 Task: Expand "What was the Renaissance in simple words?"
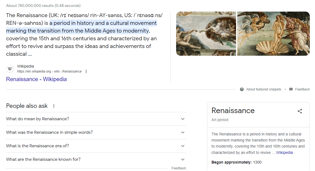[x=96, y=132]
